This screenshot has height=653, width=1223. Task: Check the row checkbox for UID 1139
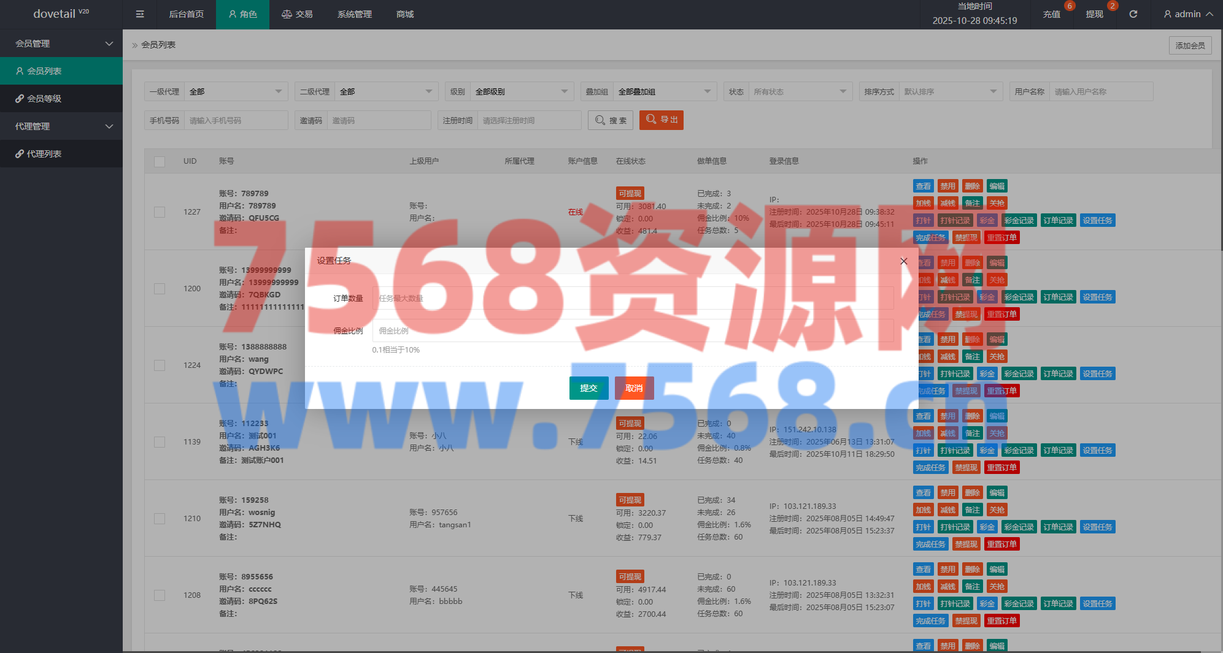(160, 442)
